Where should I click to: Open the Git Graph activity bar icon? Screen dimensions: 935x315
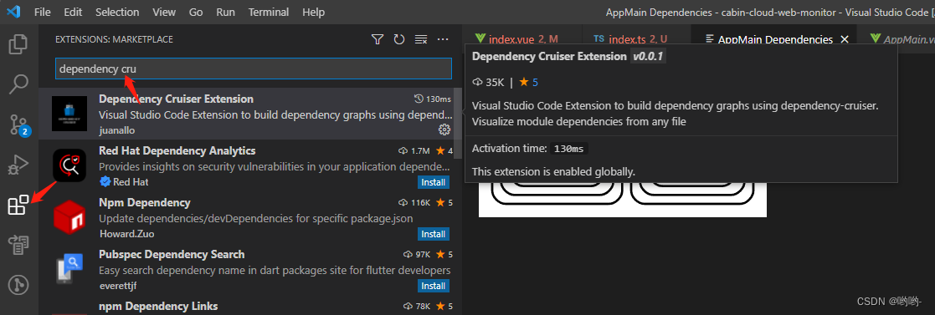[x=18, y=284]
